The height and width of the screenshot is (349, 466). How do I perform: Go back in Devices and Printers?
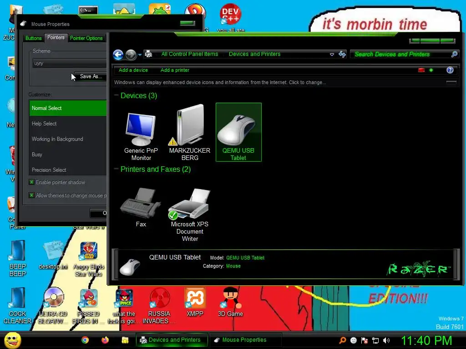118,55
